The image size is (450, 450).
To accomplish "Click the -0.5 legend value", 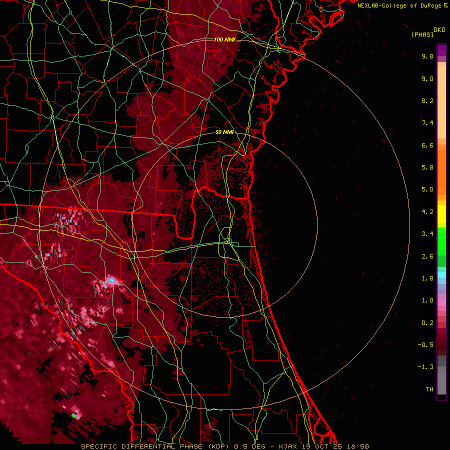I will point(425,345).
